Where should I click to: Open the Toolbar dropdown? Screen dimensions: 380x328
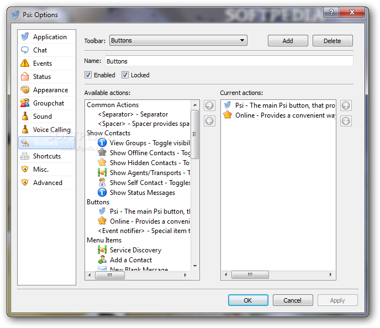pyautogui.click(x=178, y=40)
